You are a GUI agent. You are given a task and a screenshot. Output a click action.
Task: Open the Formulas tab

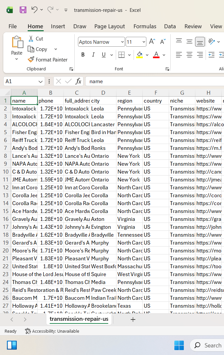[145, 27]
